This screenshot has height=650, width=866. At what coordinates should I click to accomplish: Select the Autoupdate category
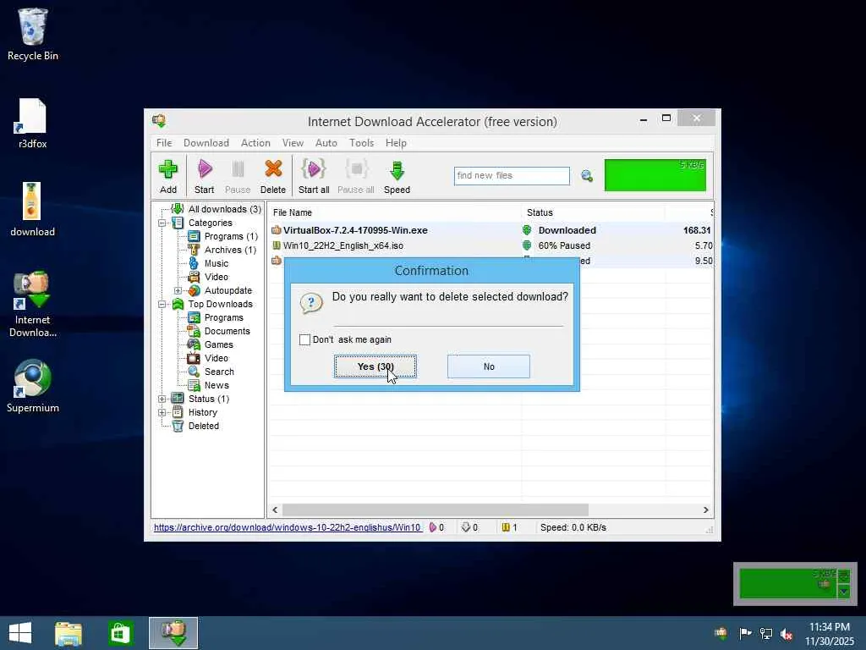coord(227,291)
